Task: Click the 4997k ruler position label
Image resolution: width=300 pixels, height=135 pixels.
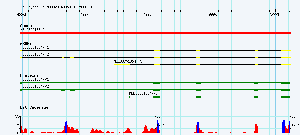Action: coord(85,14)
